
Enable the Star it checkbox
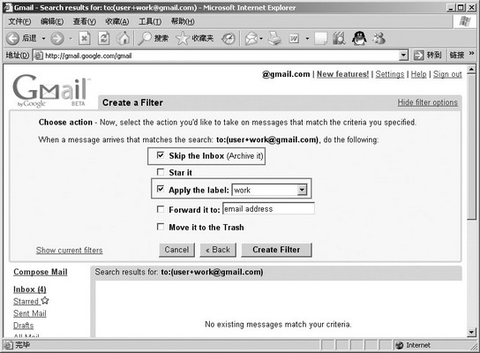pos(161,172)
